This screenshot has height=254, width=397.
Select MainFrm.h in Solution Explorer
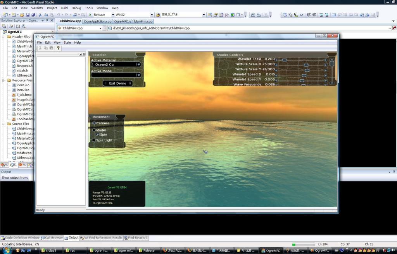(x=24, y=46)
